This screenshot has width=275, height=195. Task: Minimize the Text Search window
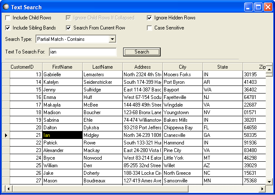click(x=248, y=7)
